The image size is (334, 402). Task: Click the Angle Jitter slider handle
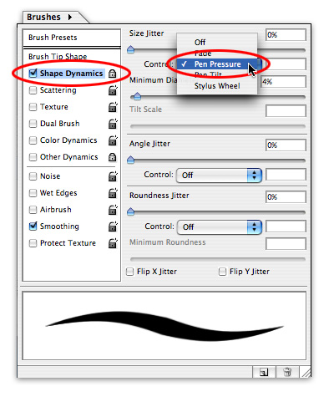tap(130, 160)
